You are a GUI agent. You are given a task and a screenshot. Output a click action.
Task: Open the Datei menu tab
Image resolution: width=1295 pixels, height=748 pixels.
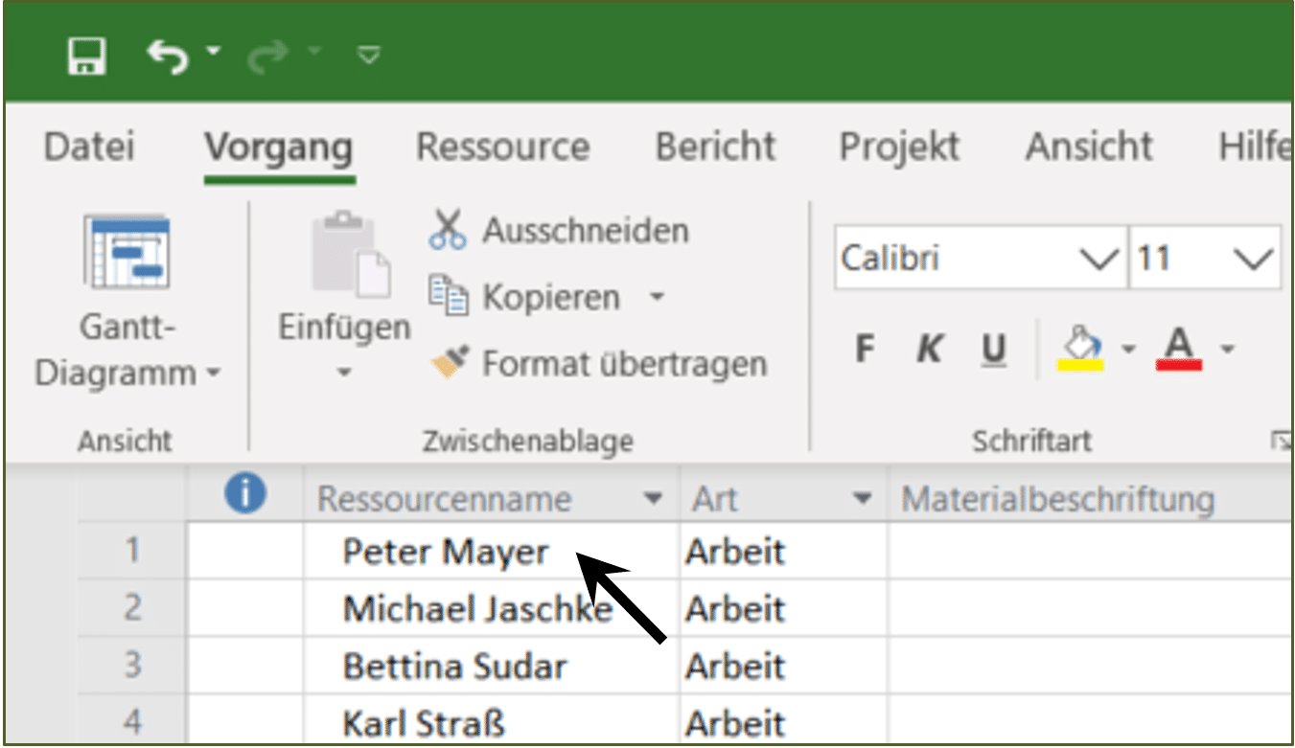pyautogui.click(x=89, y=147)
